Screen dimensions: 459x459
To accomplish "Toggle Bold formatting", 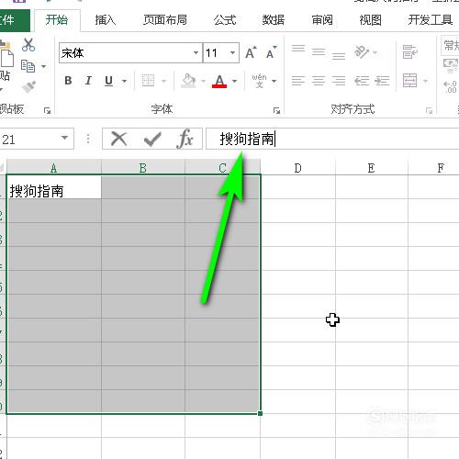I will (68, 81).
